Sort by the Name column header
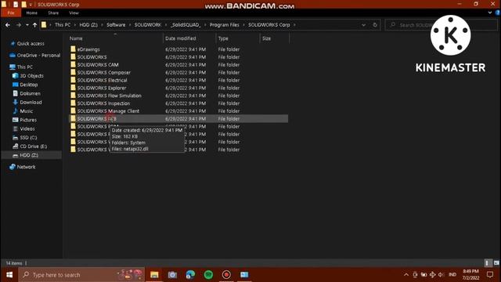This screenshot has width=501, height=282. coord(76,38)
